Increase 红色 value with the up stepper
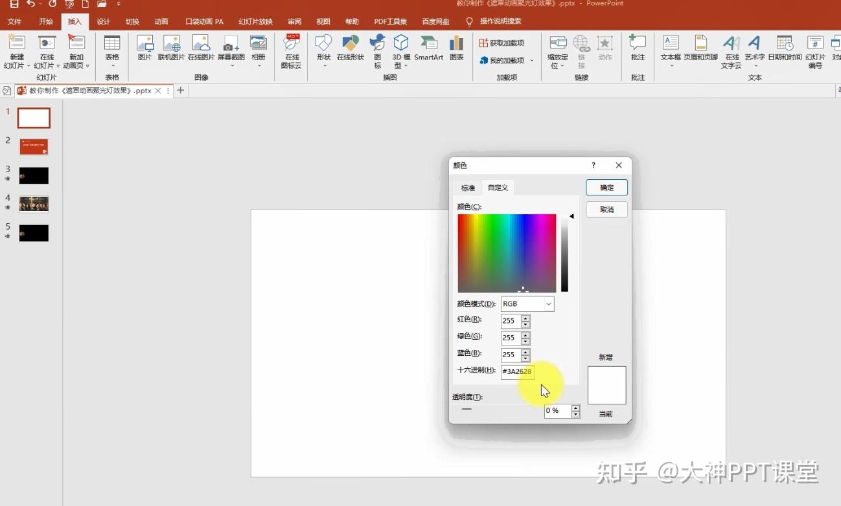The image size is (841, 506). click(525, 318)
